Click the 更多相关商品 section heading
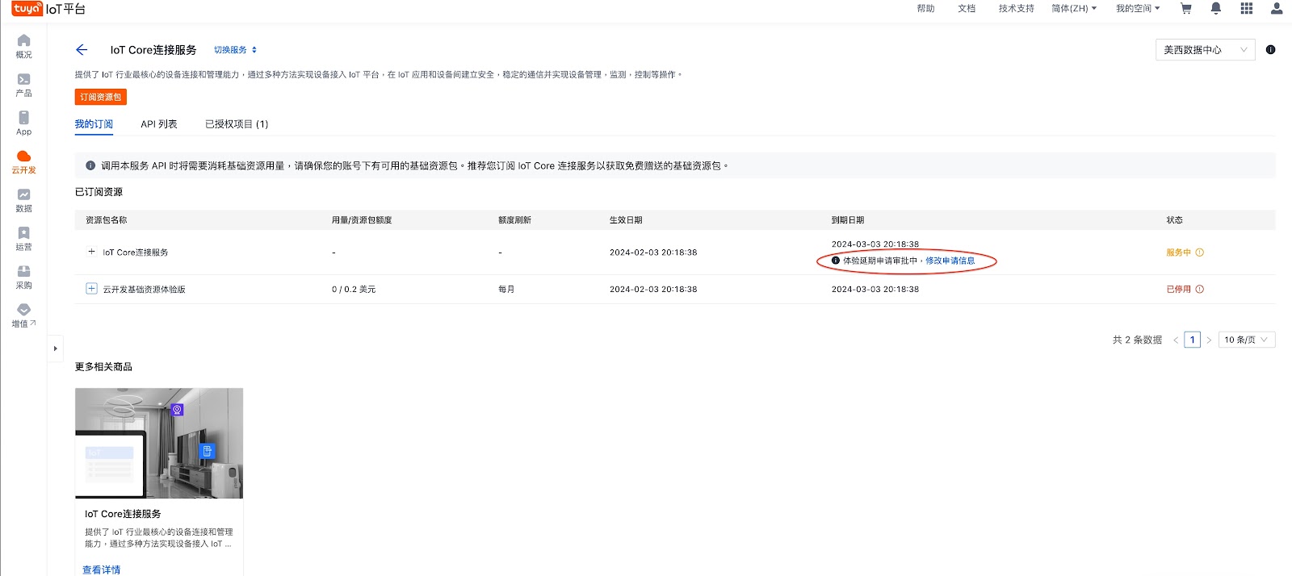Screen dimensions: 1292x576 pos(103,367)
